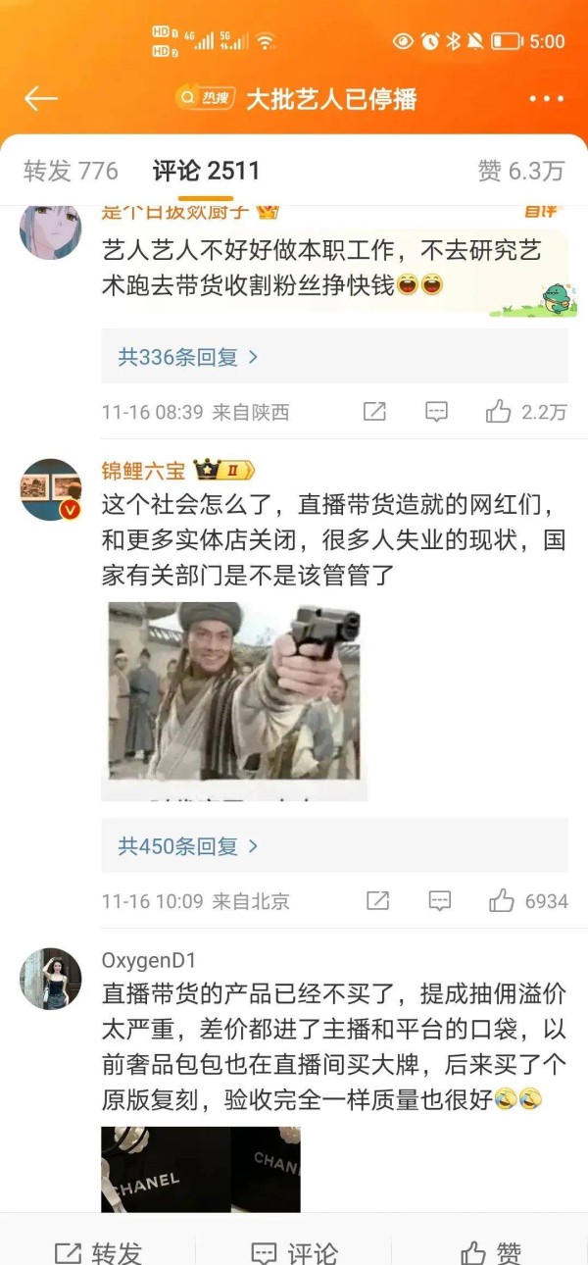Tap the bottom 评论 comment button
The height and width of the screenshot is (1265, 588).
point(294,1252)
